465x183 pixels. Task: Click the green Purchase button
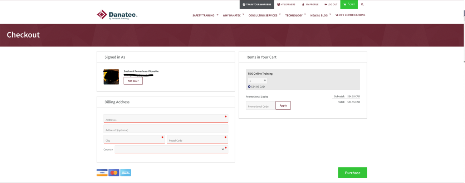click(x=353, y=173)
